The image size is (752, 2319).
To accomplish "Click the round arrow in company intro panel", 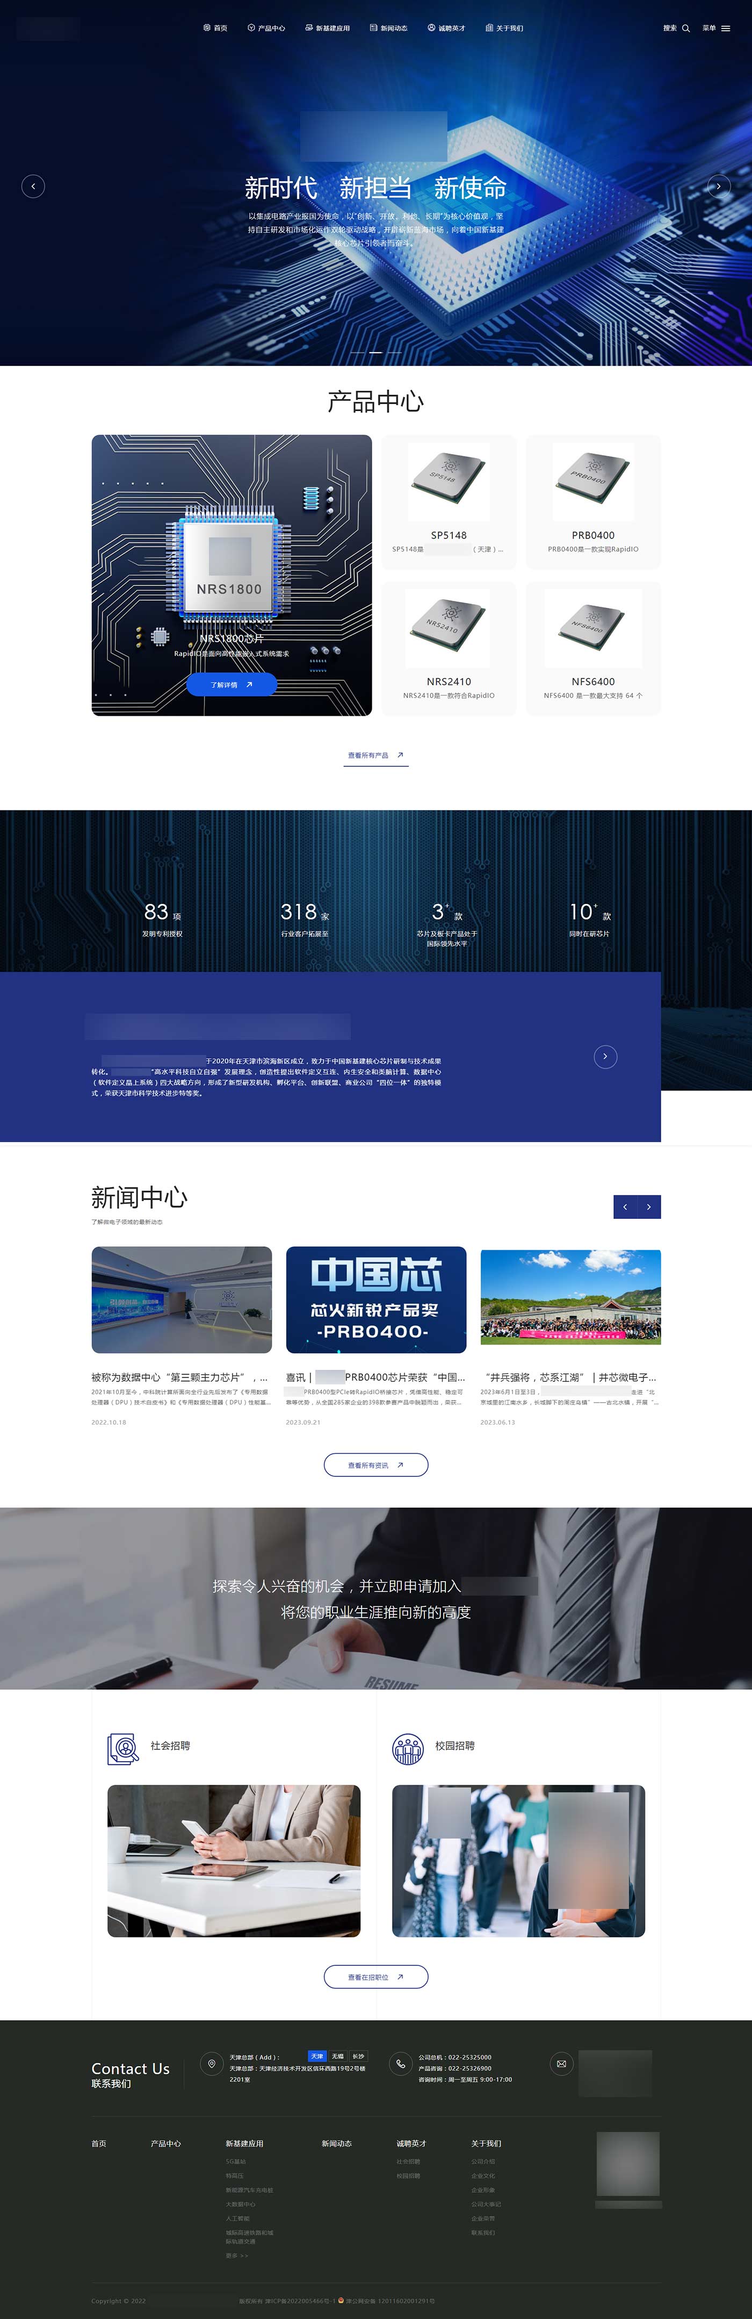I will click(x=605, y=1056).
